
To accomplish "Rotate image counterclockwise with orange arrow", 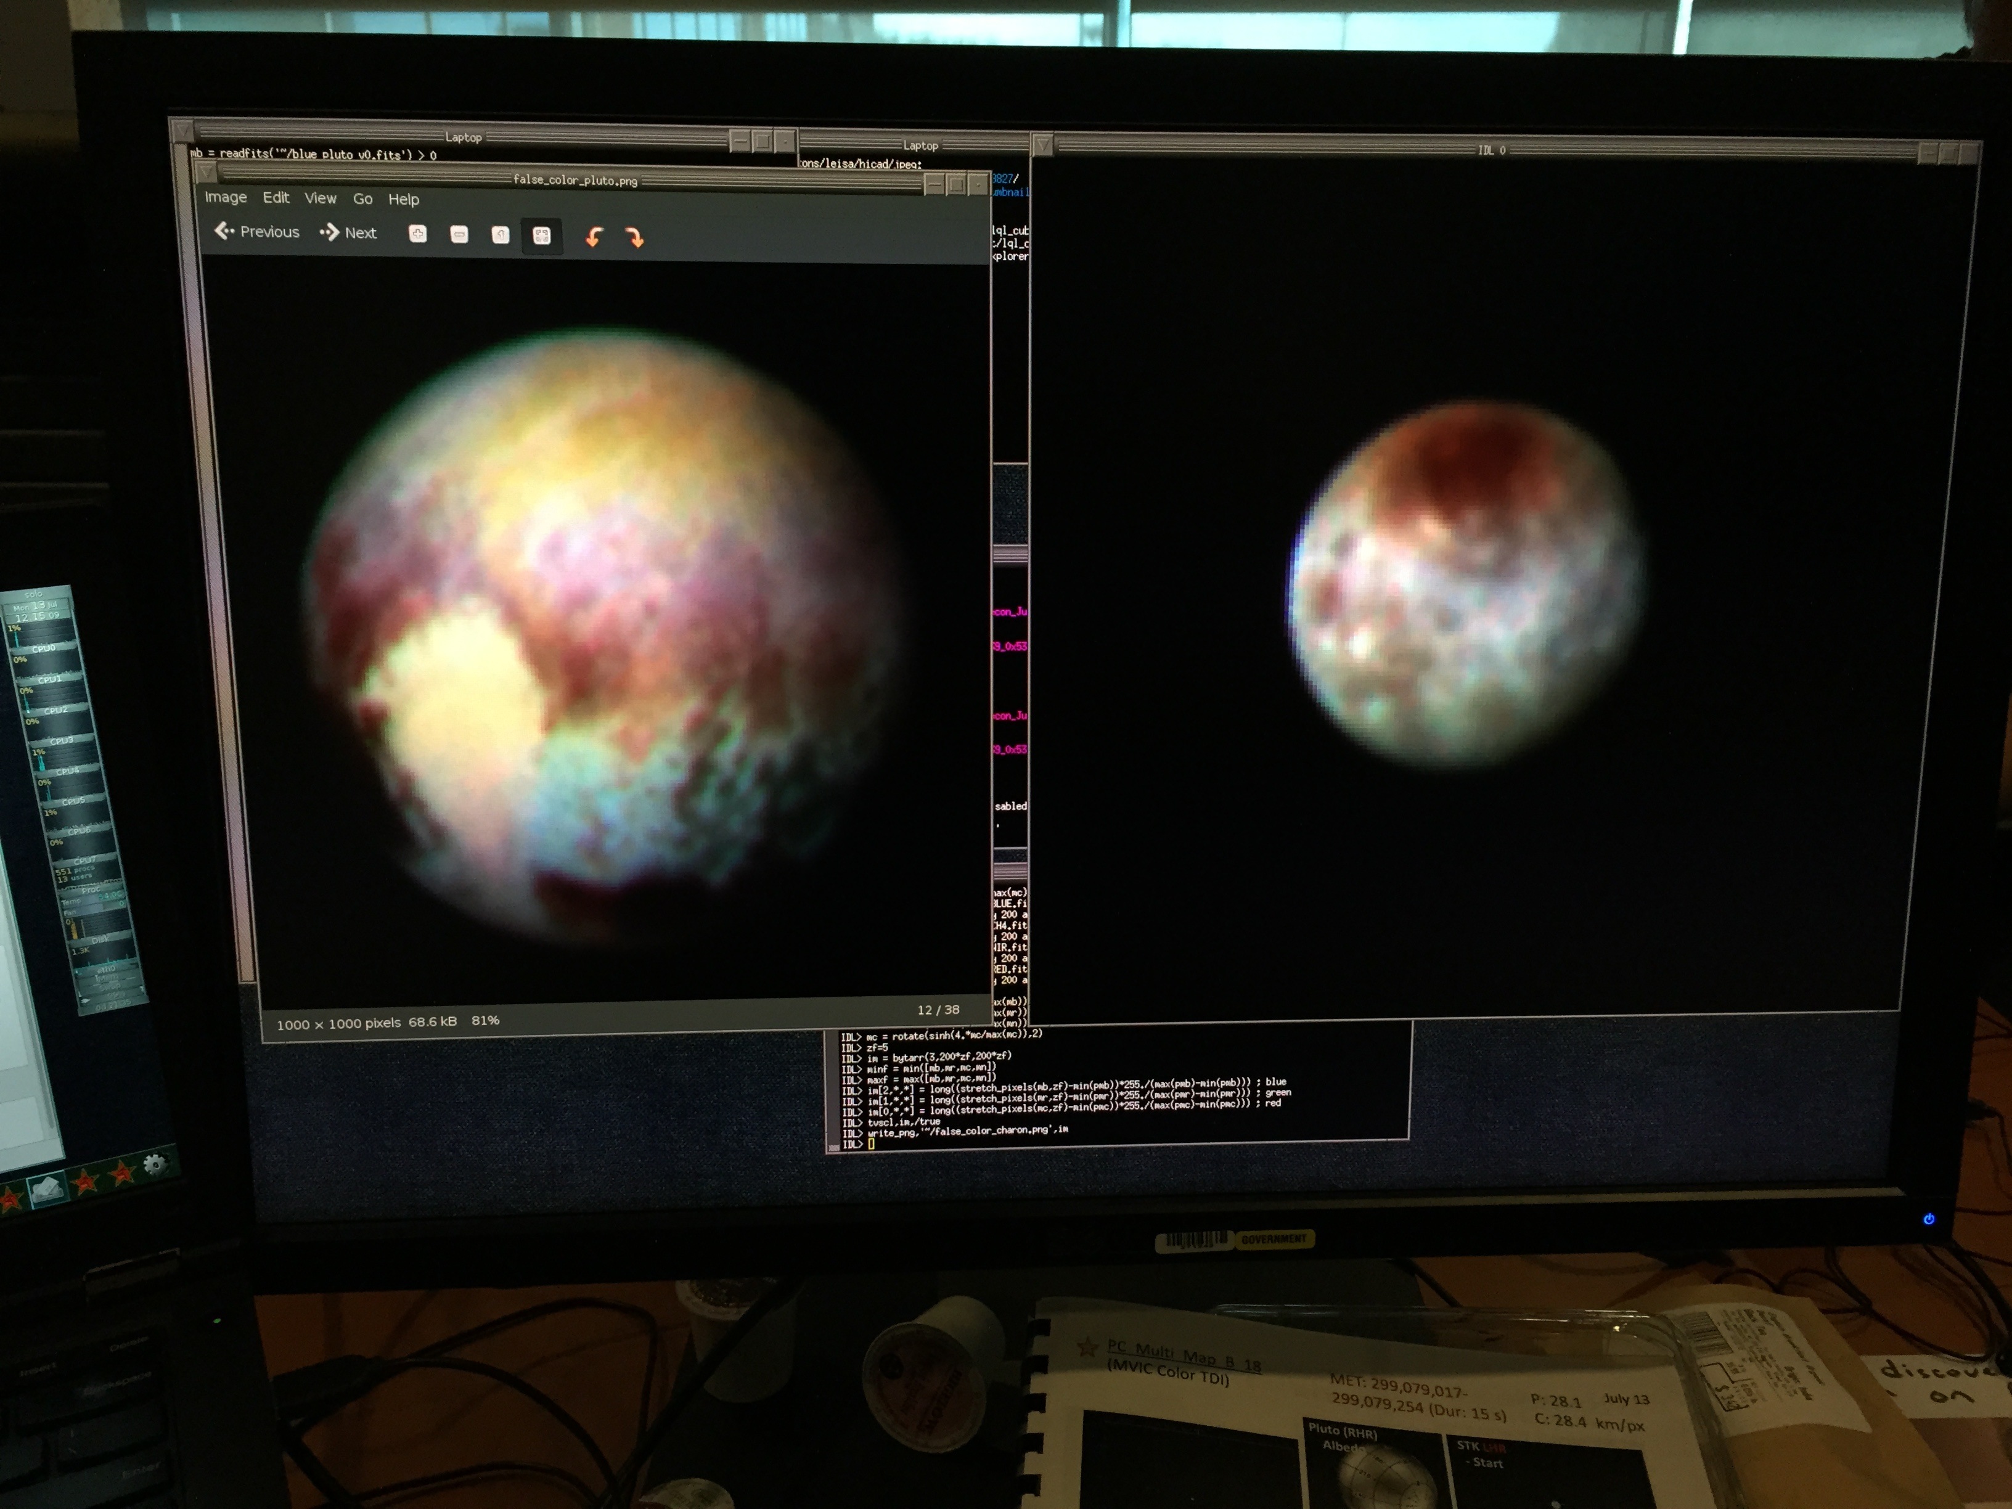I will click(x=594, y=237).
